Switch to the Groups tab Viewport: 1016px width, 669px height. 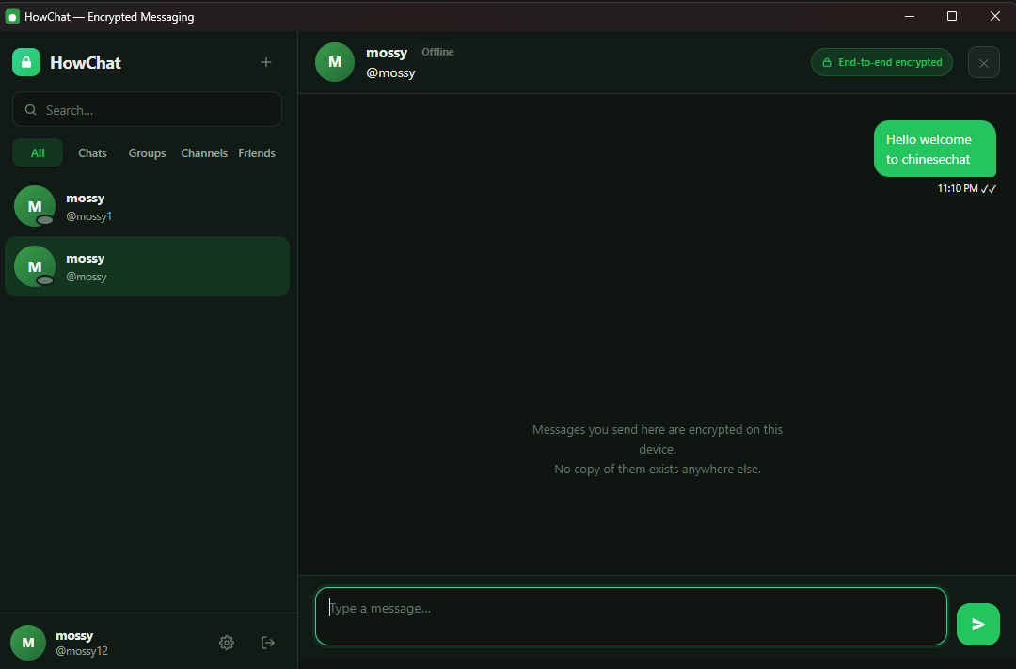[147, 153]
